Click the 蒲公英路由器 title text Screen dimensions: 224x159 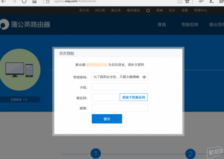click(x=30, y=24)
